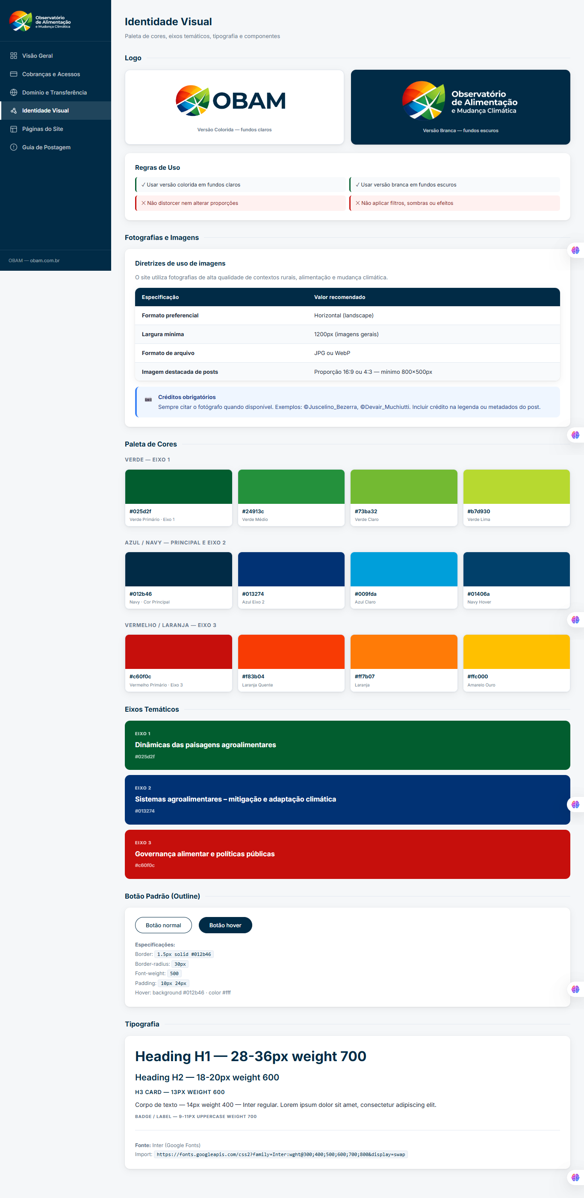Click the brain widget icon beside Vermelho/Laranja heading
Image resolution: width=584 pixels, height=1198 pixels.
575,620
